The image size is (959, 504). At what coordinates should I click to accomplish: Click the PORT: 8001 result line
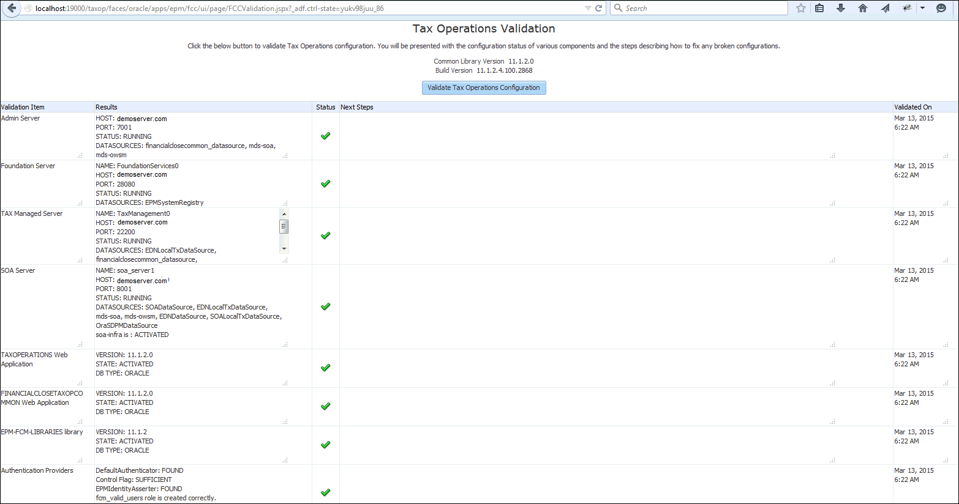pyautogui.click(x=114, y=289)
